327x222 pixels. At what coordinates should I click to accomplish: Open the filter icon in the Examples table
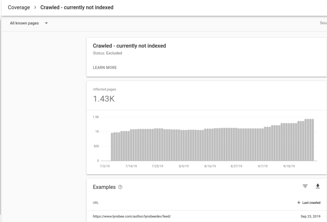(305, 186)
